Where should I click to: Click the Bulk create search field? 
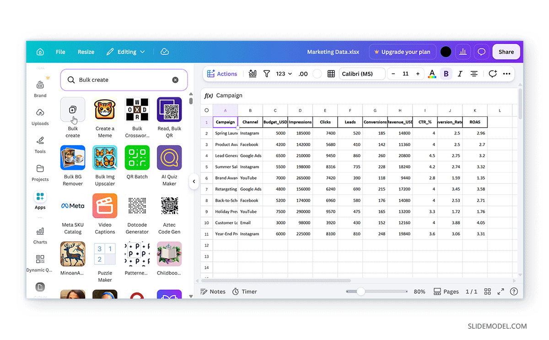point(124,80)
